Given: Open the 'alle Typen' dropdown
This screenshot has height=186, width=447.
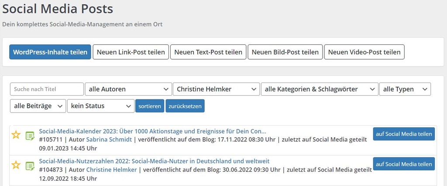Looking at the screenshot, I should [x=405, y=89].
